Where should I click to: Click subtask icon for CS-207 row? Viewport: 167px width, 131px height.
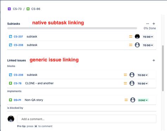pos(11,37)
